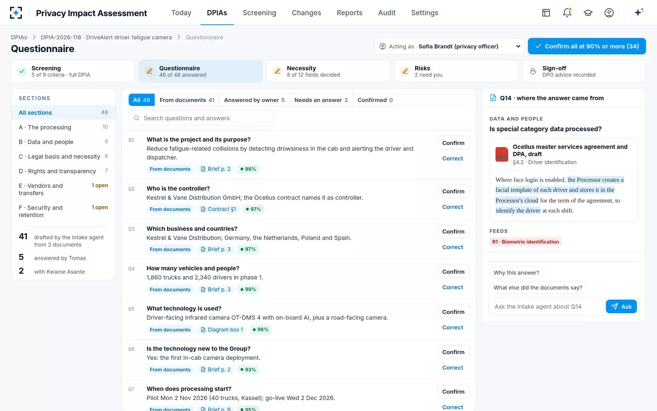
Task: Confirm the Q1 project purpose answer
Action: click(453, 143)
